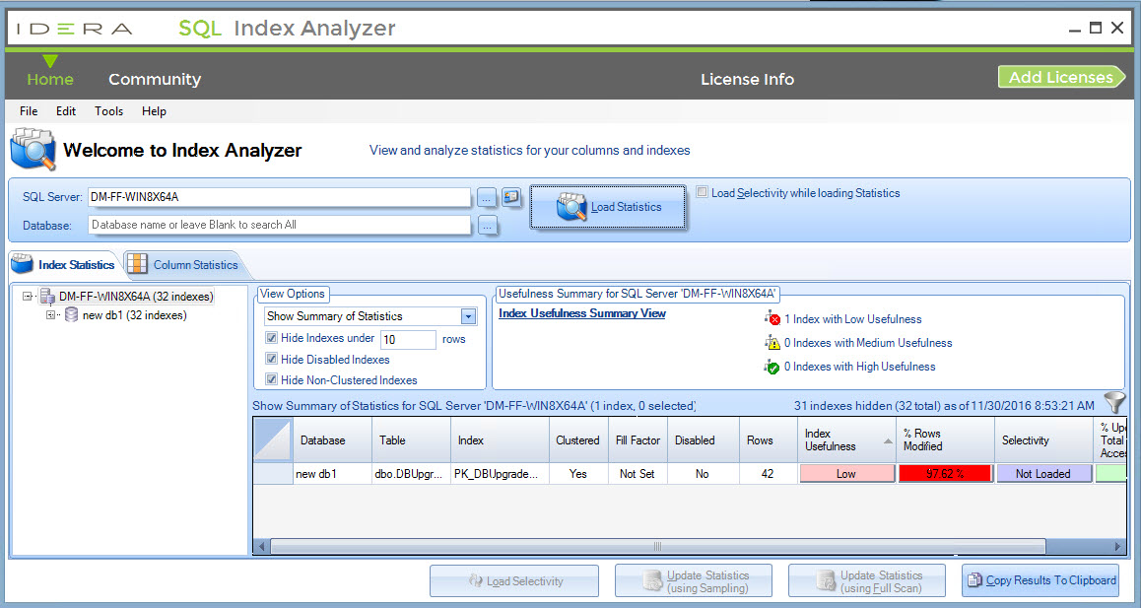Click the server connection icon beside SQL Server field
The width and height of the screenshot is (1141, 608).
510,197
